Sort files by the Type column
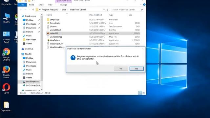 point(111,15)
